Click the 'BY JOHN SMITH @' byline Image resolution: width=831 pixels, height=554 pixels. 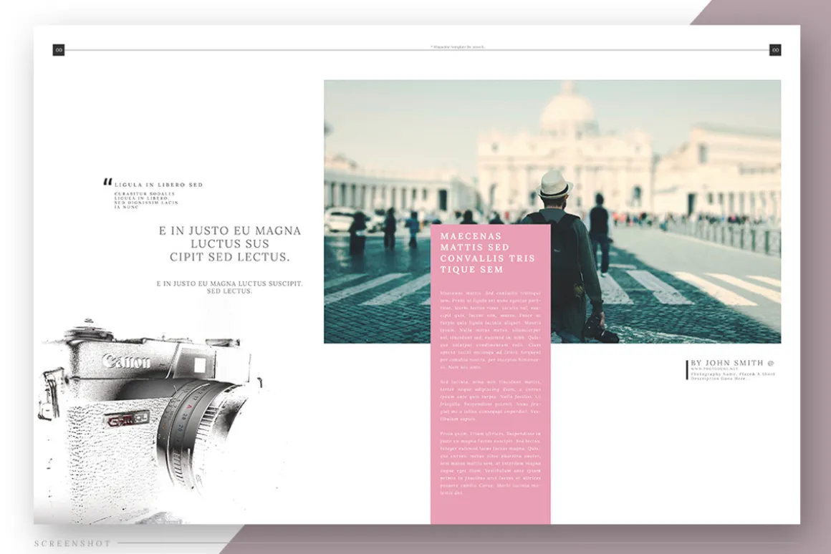click(x=732, y=363)
